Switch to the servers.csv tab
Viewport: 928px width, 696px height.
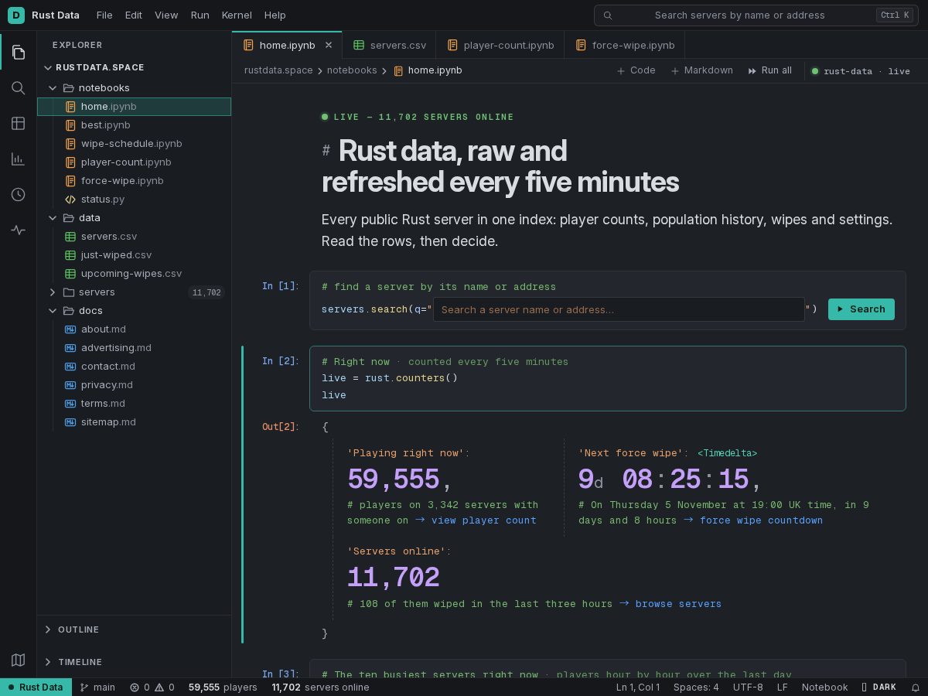(389, 45)
